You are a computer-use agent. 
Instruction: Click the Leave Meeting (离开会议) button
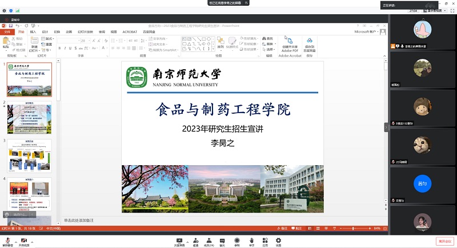(x=444, y=241)
